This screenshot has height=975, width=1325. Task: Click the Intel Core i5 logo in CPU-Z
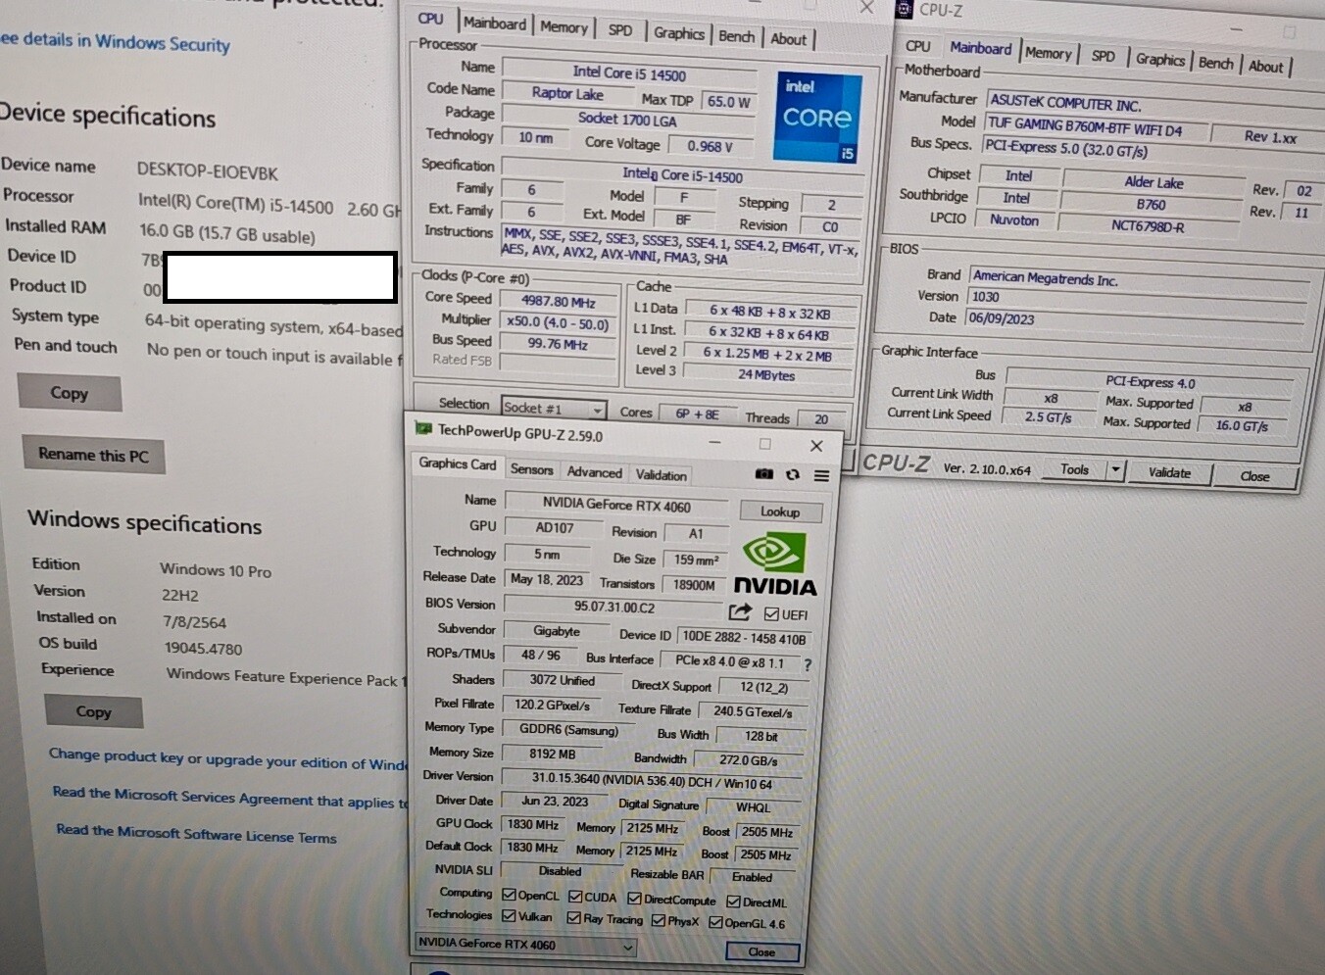[x=817, y=118]
